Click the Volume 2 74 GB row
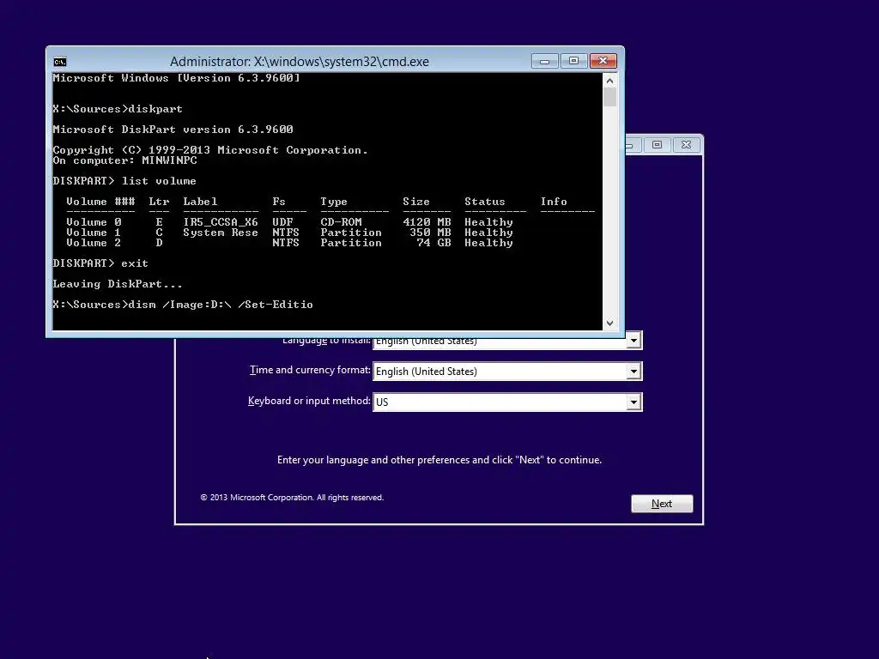Viewport: 879px width, 659px height. click(289, 243)
